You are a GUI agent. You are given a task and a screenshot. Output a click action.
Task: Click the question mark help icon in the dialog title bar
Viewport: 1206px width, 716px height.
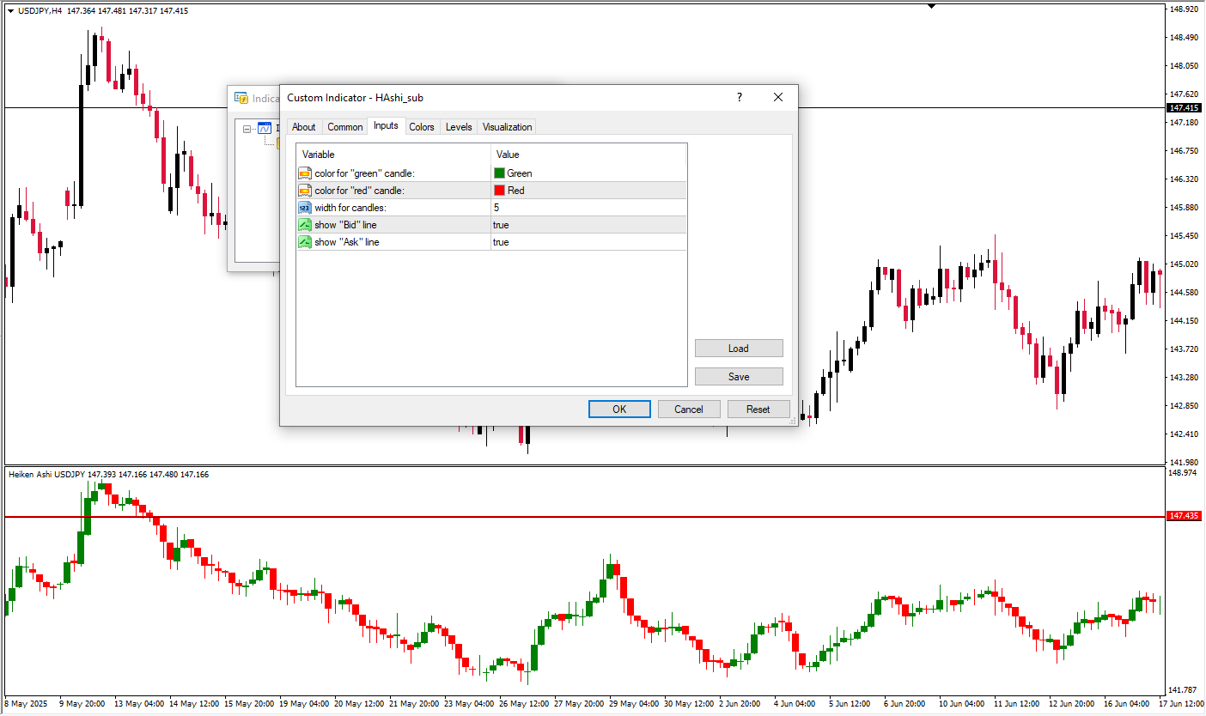tap(739, 98)
